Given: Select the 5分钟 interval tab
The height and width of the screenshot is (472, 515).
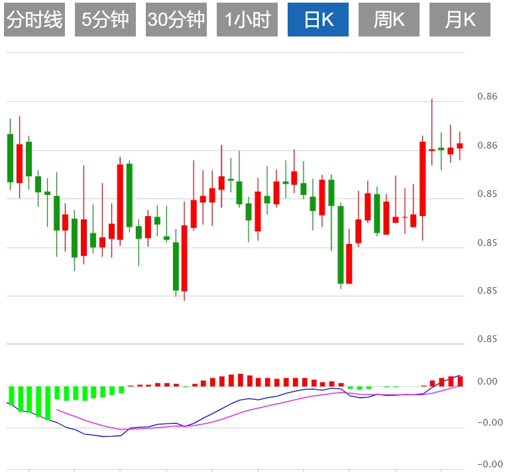Looking at the screenshot, I should click(x=105, y=19).
